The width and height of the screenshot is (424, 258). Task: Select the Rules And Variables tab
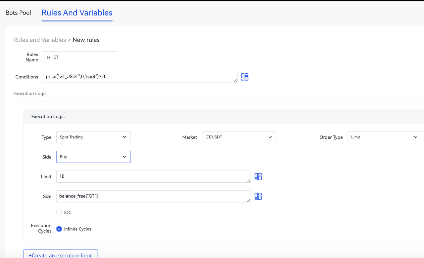(x=77, y=13)
